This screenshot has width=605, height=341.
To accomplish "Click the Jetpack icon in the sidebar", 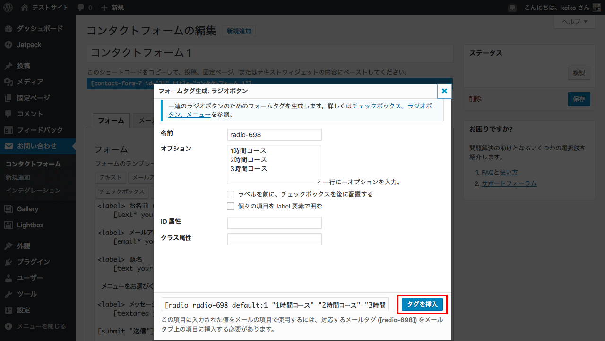I will click(9, 45).
